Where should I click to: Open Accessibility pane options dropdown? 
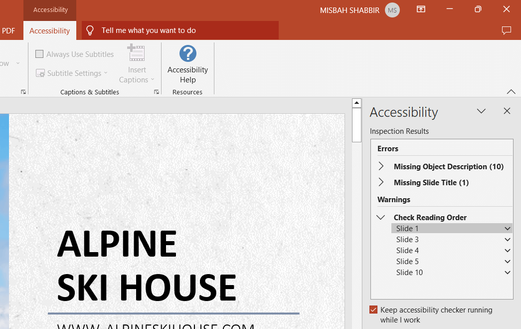coord(481,111)
